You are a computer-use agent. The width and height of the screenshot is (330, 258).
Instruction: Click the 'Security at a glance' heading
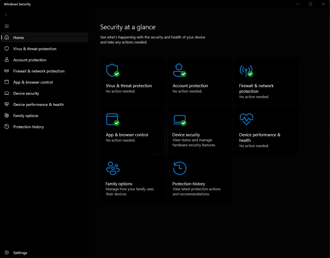128,27
